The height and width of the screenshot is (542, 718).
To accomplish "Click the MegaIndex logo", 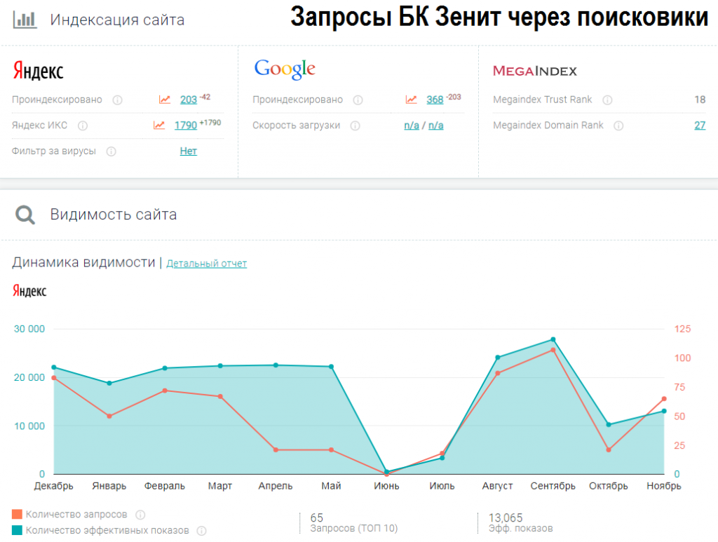I will tap(535, 71).
